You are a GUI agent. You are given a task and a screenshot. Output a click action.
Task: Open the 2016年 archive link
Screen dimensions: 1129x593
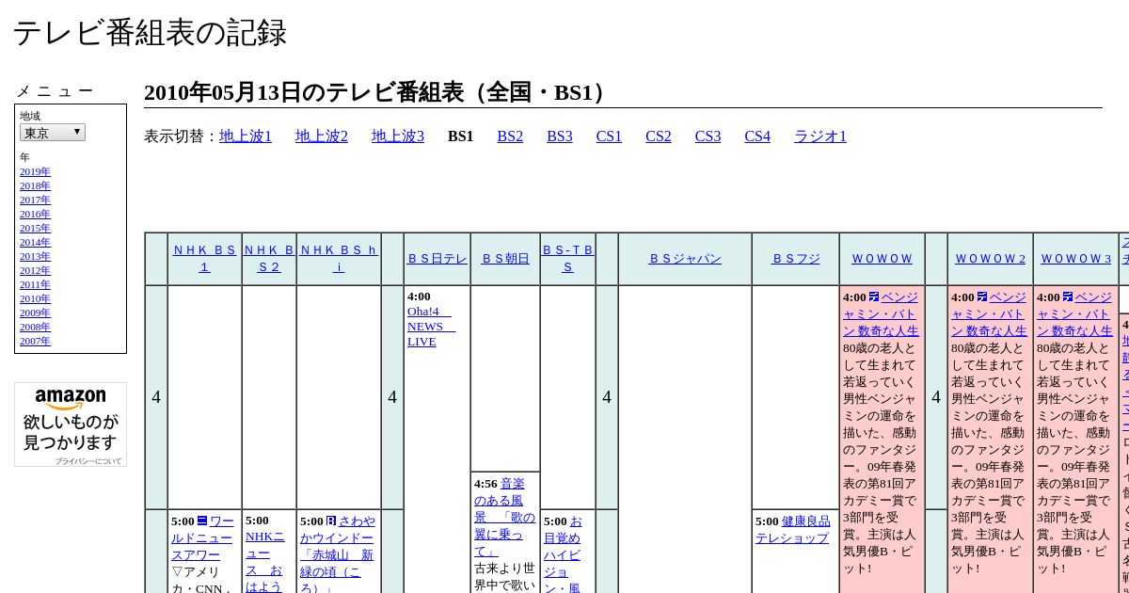[35, 214]
